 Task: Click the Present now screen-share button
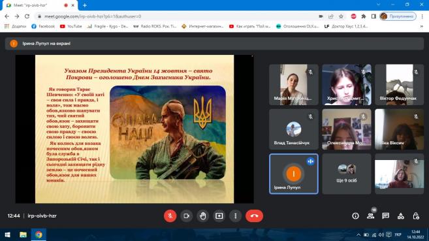pos(219,216)
